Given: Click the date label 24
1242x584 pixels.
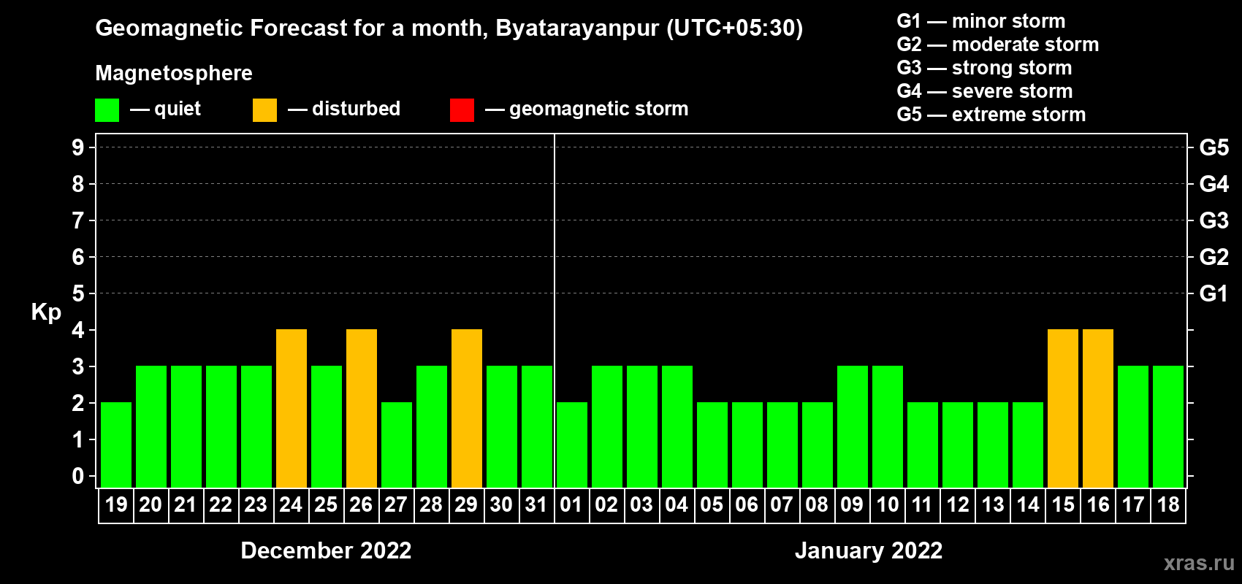Looking at the screenshot, I should [291, 504].
